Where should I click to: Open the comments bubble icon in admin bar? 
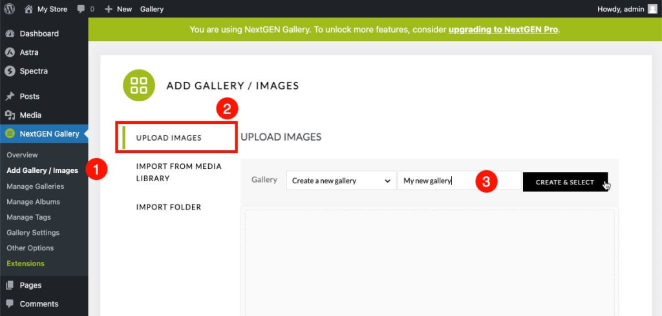[x=81, y=9]
